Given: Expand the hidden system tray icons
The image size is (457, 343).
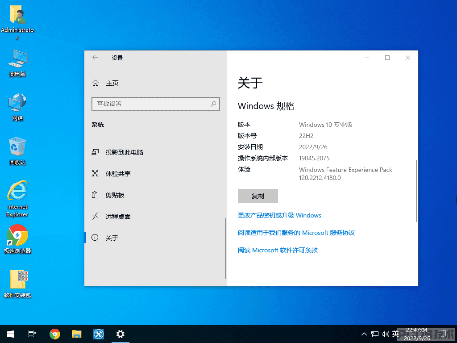Looking at the screenshot, I should coord(364,334).
